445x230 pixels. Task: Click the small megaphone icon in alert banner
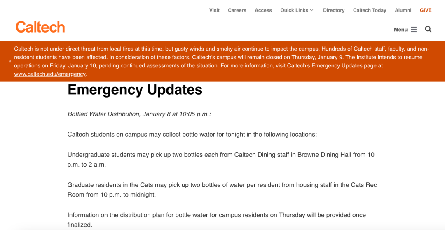pos(9,61)
